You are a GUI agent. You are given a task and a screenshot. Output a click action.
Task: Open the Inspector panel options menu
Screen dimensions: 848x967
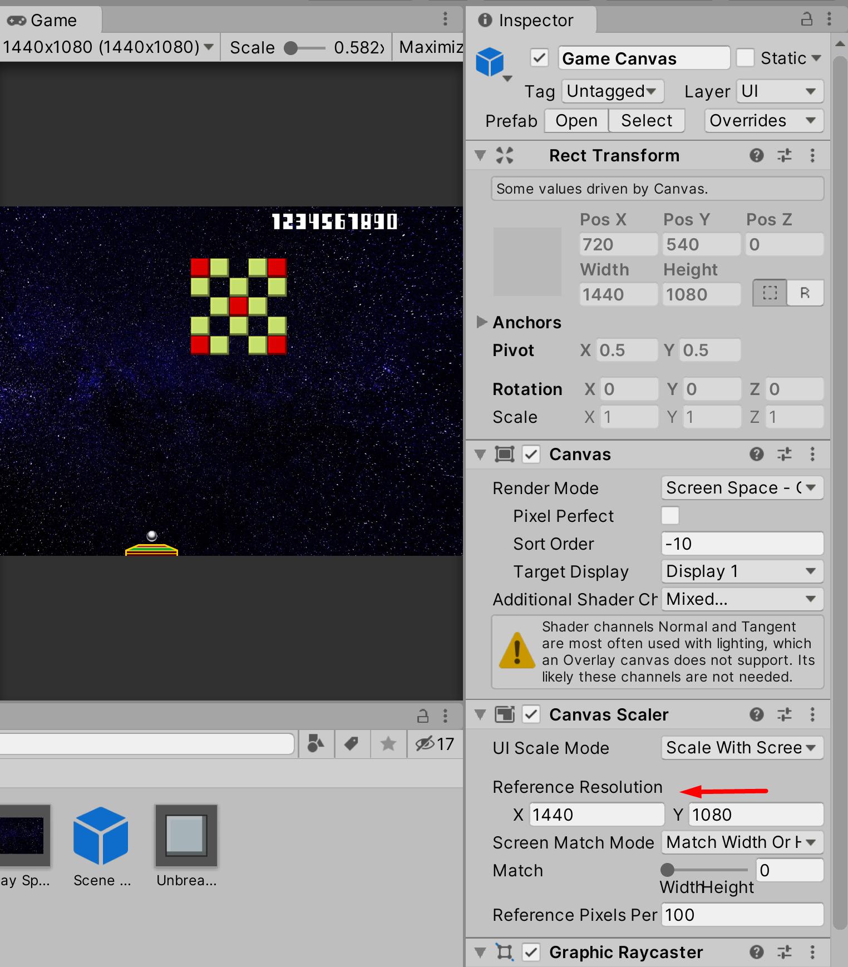(829, 19)
